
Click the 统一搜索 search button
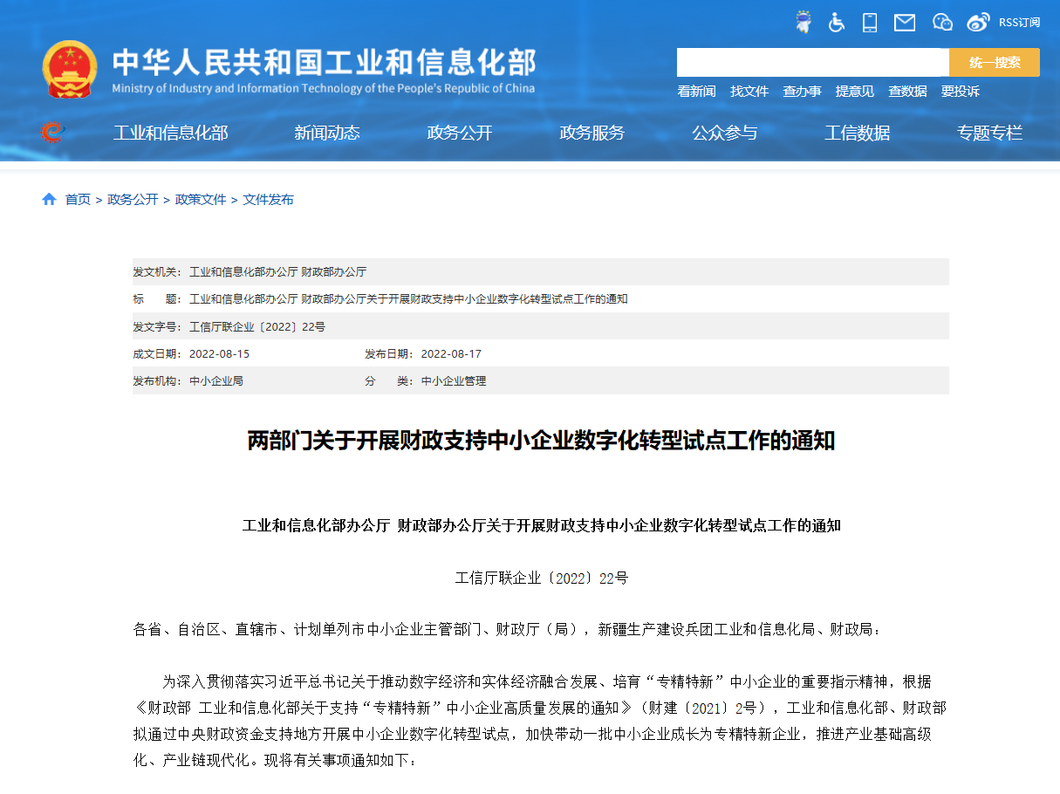pyautogui.click(x=995, y=62)
